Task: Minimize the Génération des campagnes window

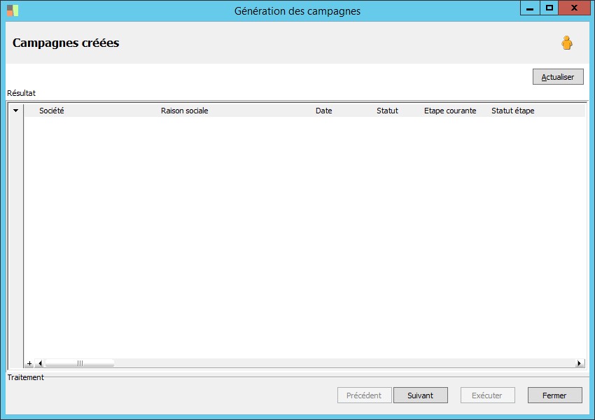Action: (530, 8)
